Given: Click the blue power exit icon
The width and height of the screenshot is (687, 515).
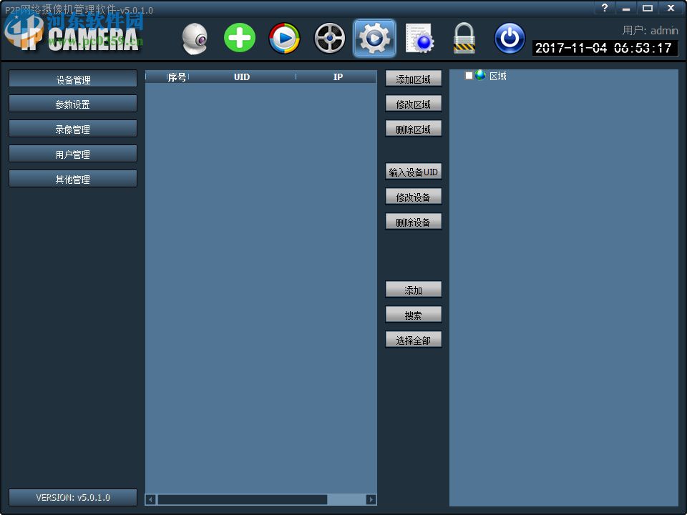Looking at the screenshot, I should 510,39.
